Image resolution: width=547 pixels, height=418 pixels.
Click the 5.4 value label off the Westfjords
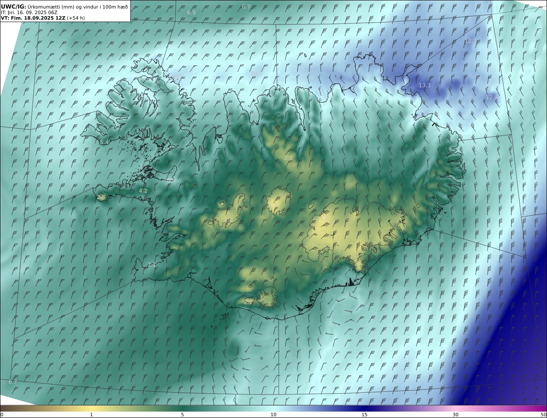pyautogui.click(x=104, y=142)
